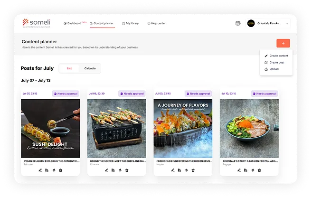Screen dimensions: 312x198
Task: Open the Help center link
Action: tap(156, 23)
